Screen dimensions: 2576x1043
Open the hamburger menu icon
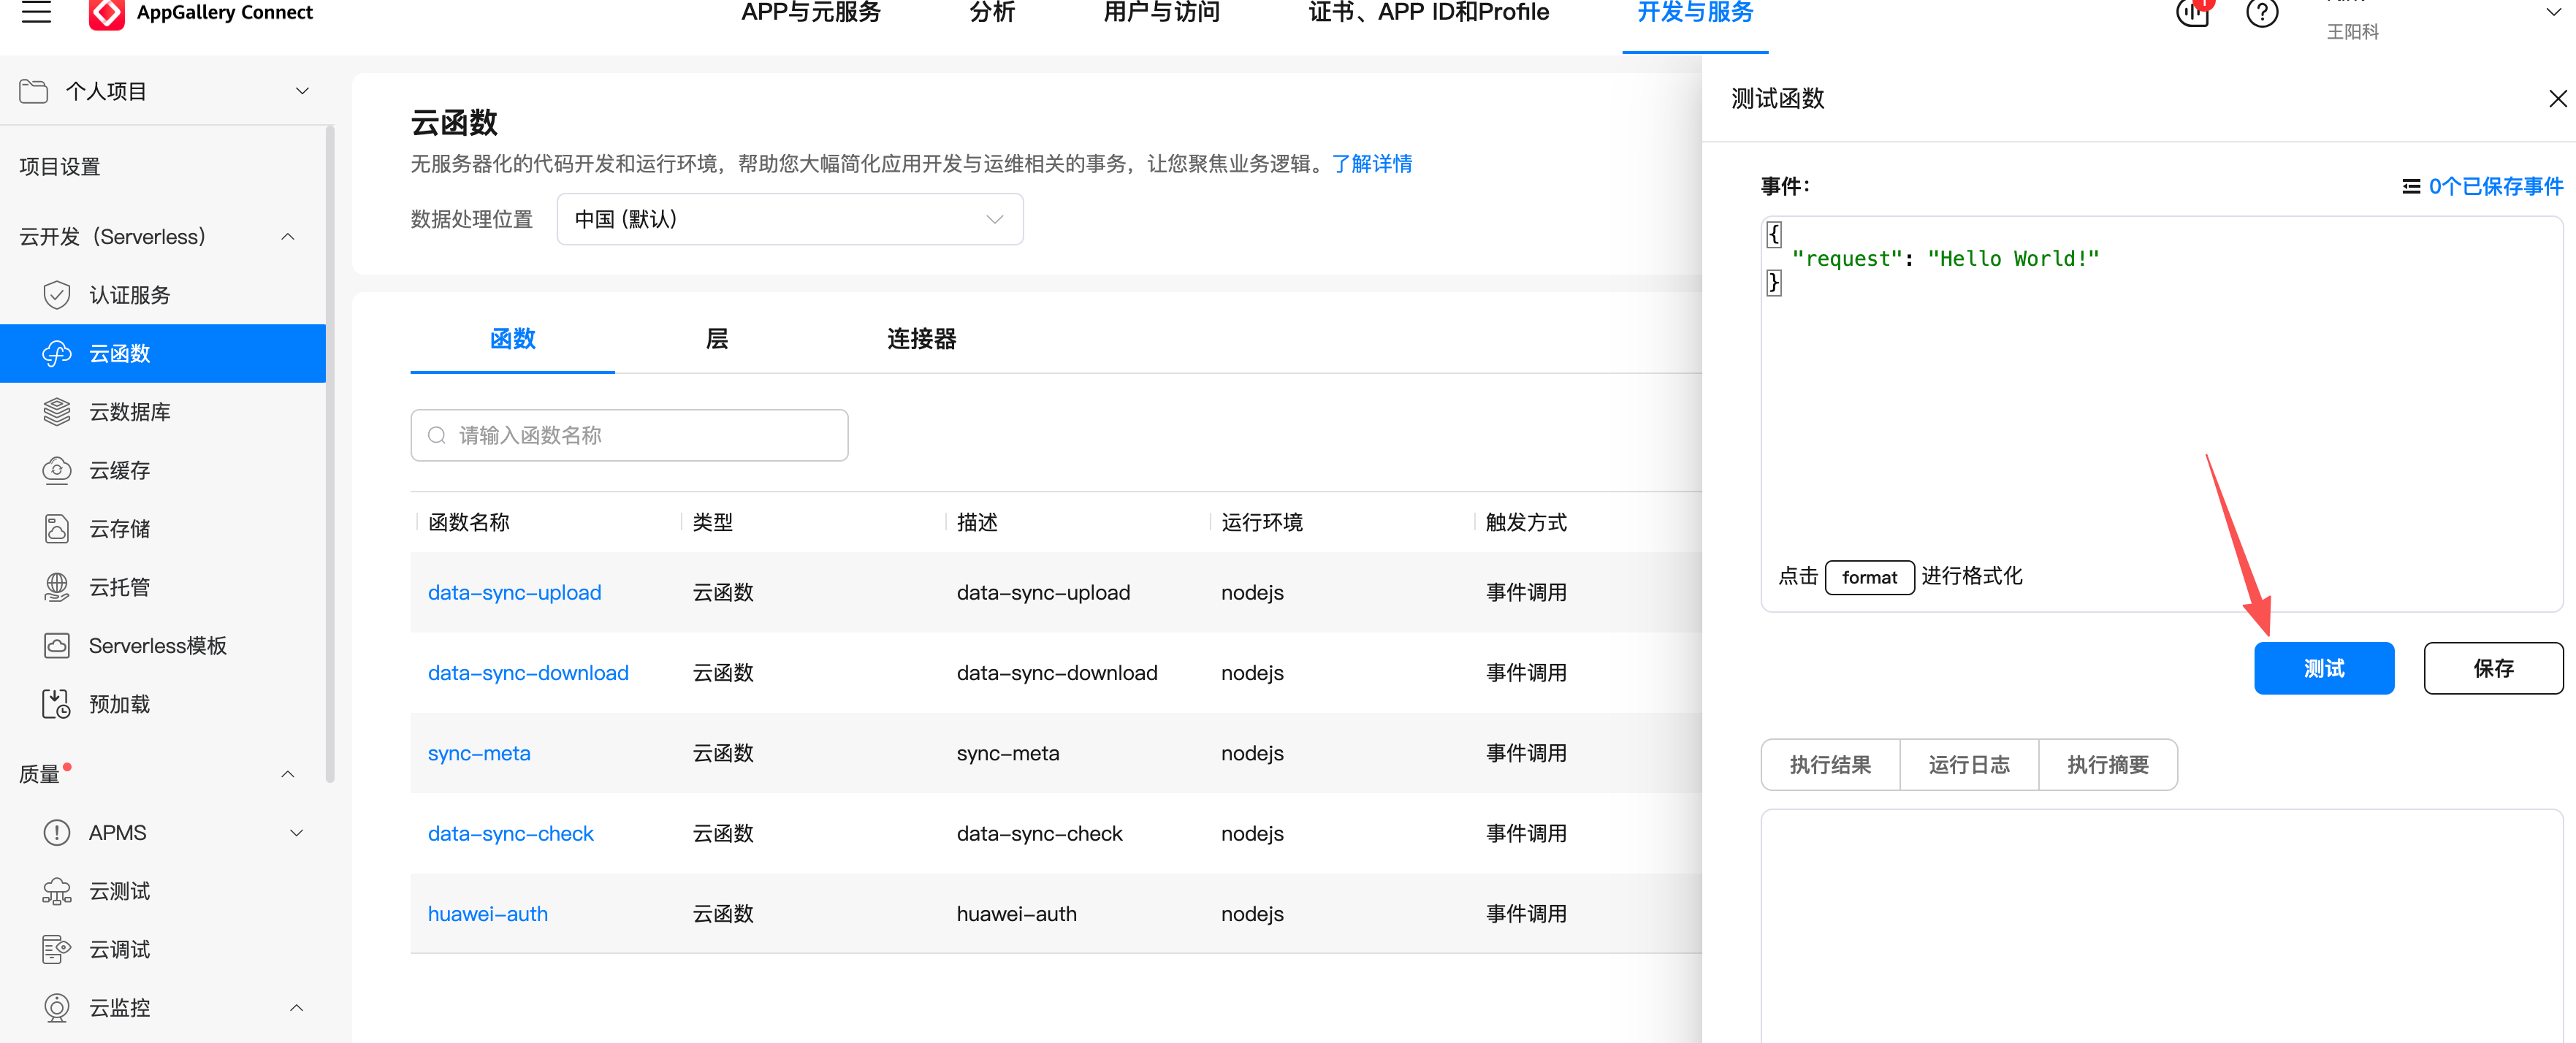click(x=37, y=12)
